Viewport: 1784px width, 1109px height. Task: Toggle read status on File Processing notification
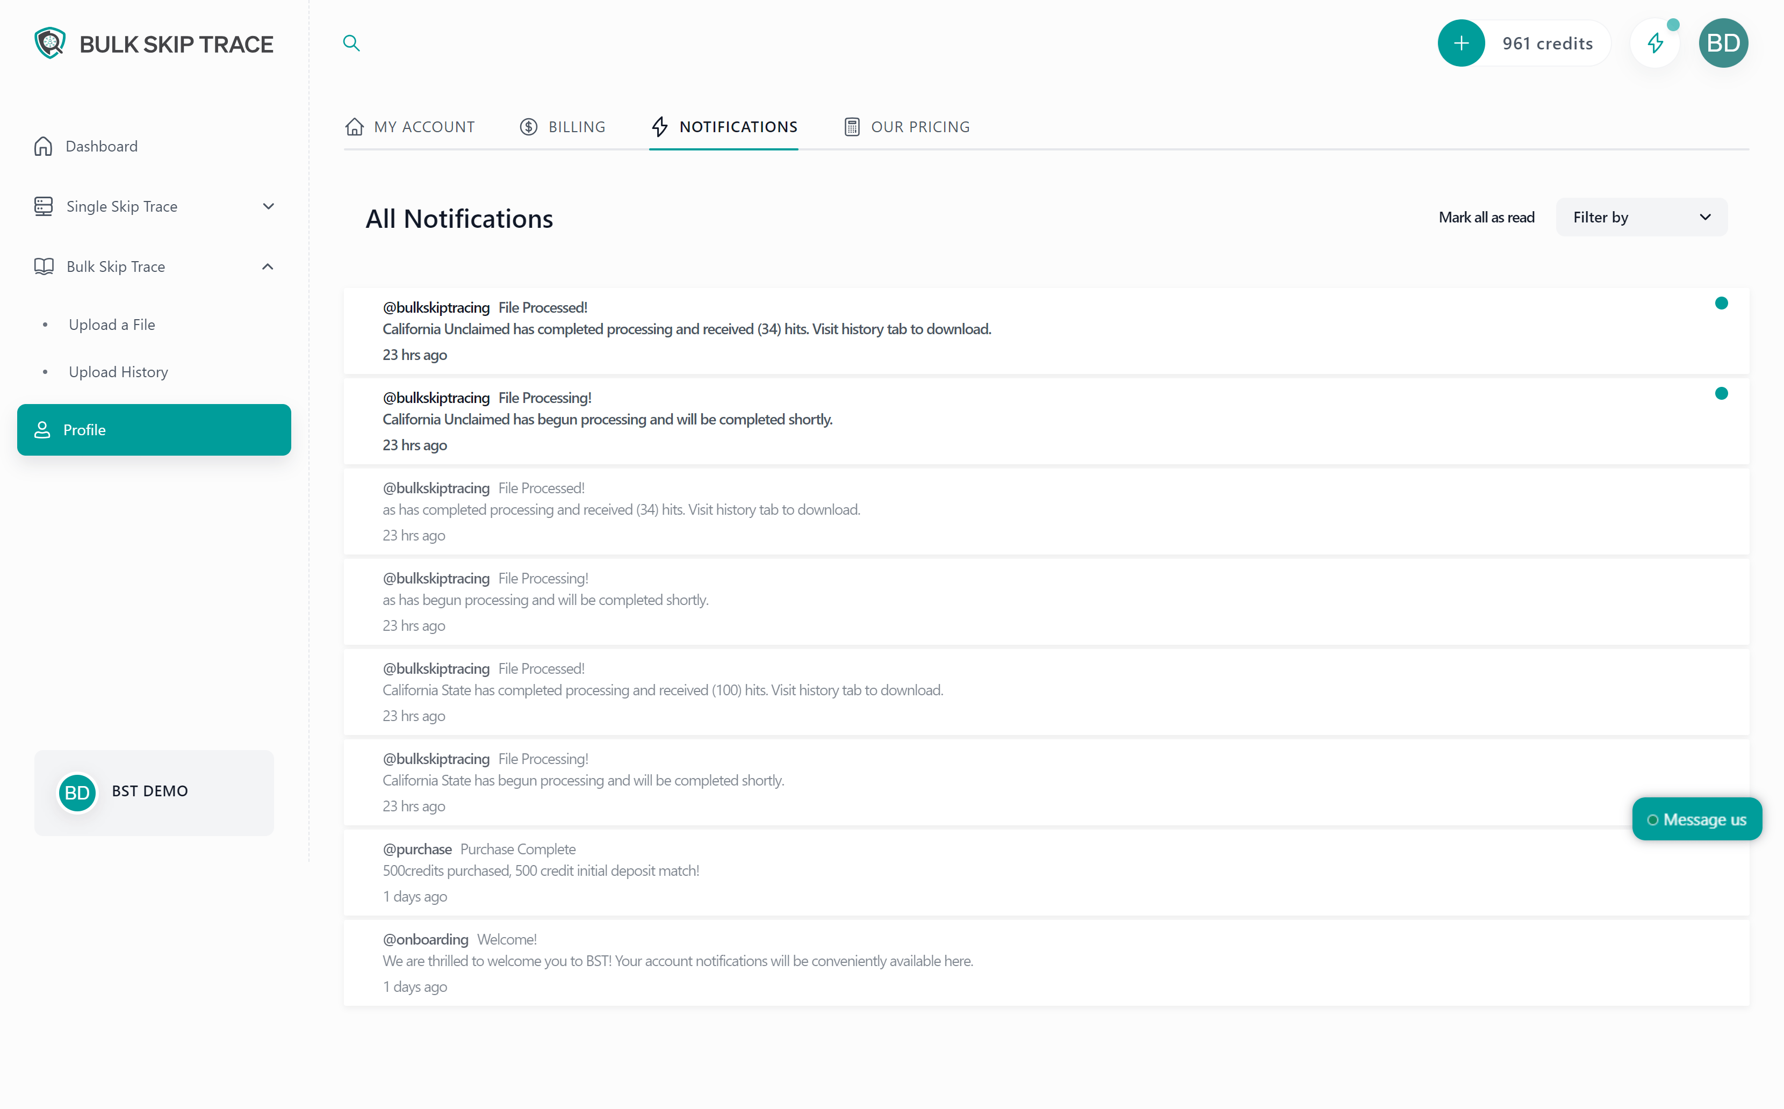(x=1722, y=393)
